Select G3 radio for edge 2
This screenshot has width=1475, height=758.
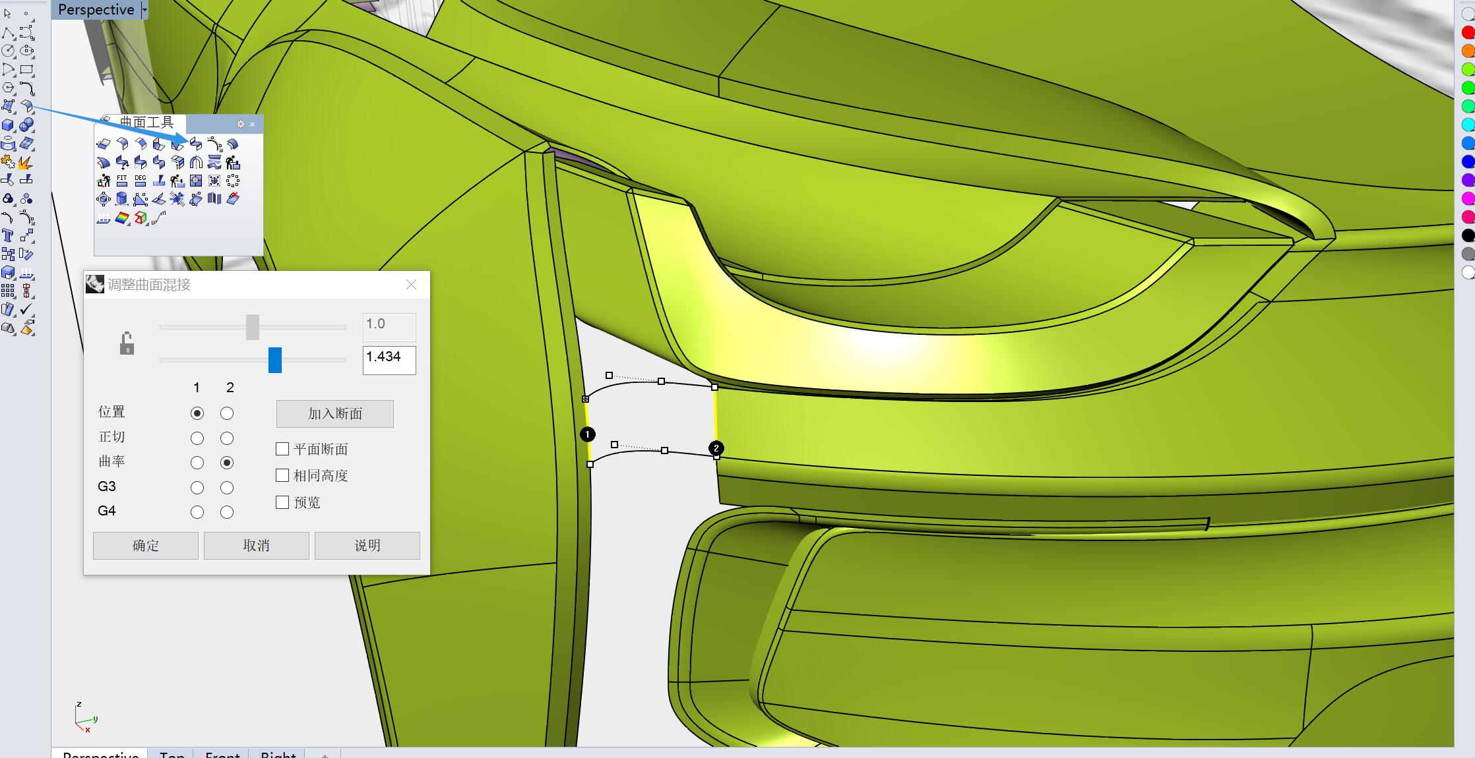coord(227,488)
